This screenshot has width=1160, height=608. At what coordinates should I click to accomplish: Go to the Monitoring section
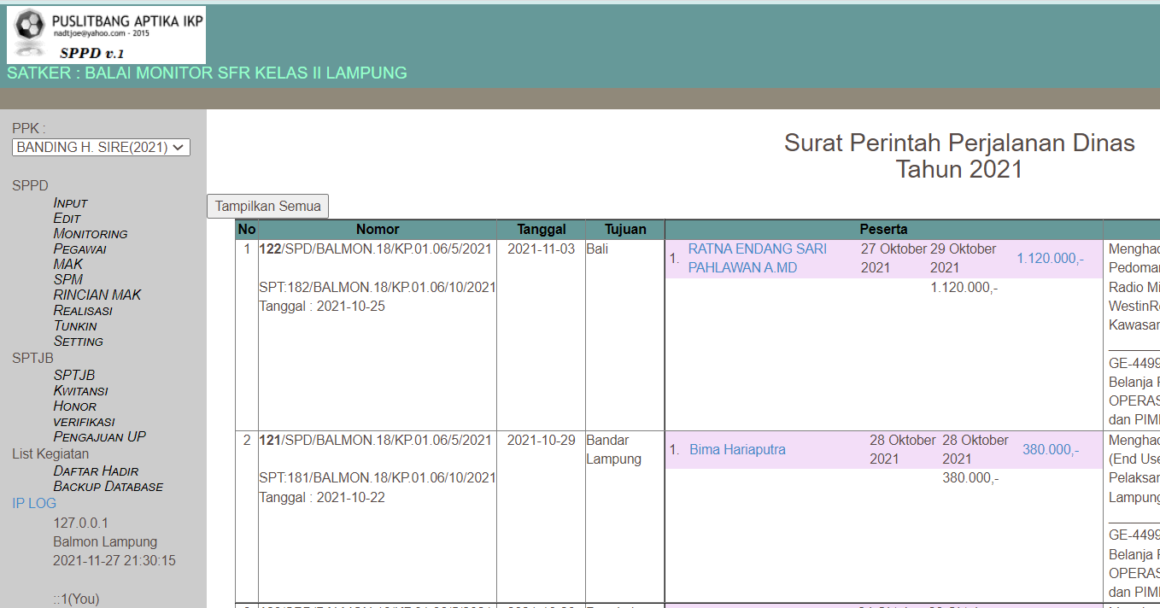coord(90,233)
